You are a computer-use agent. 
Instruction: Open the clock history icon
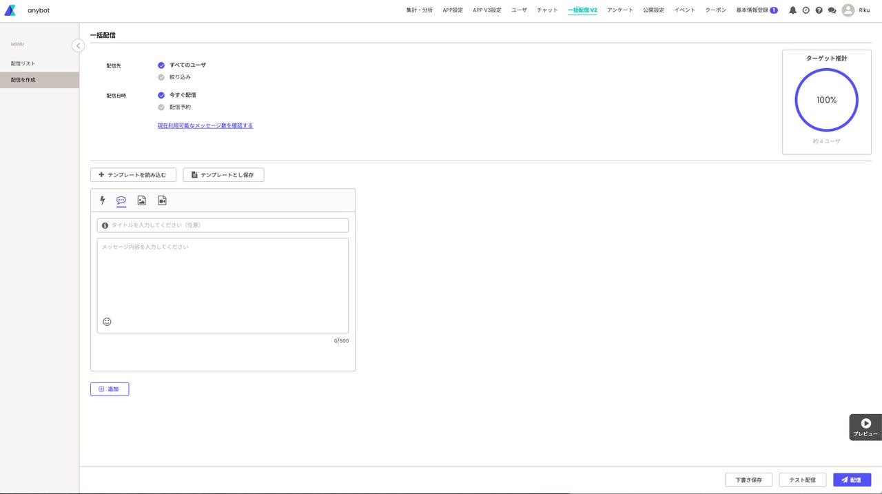tap(806, 10)
